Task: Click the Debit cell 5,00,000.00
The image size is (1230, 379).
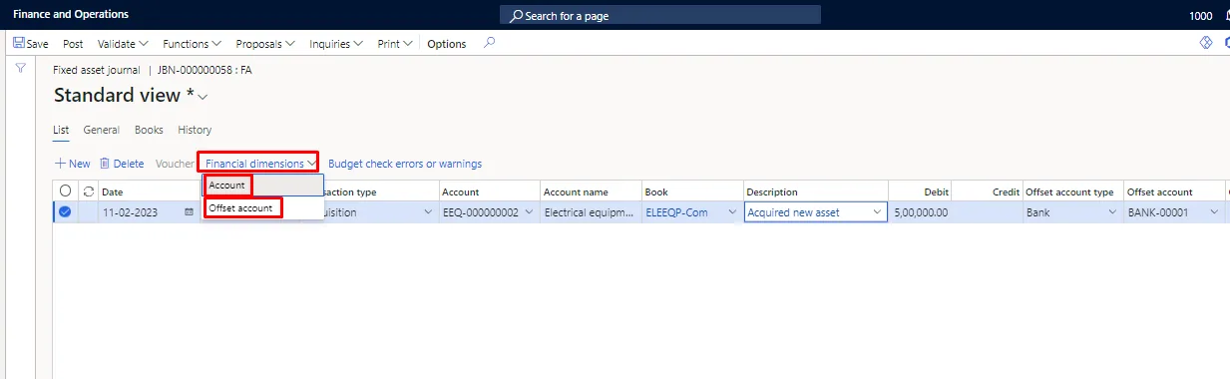Action: [919, 212]
